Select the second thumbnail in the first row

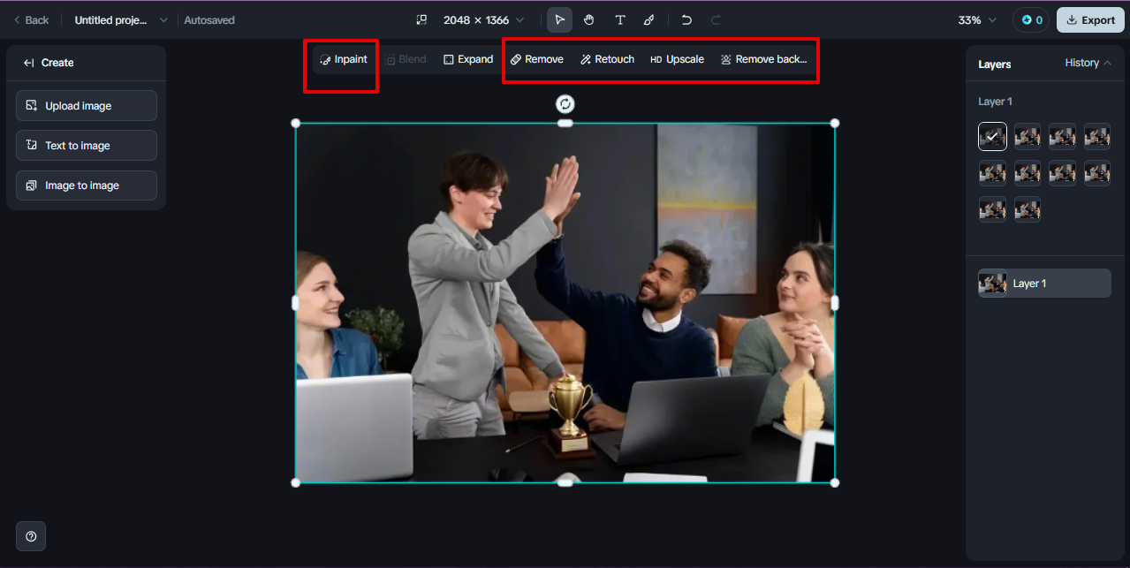point(1028,136)
